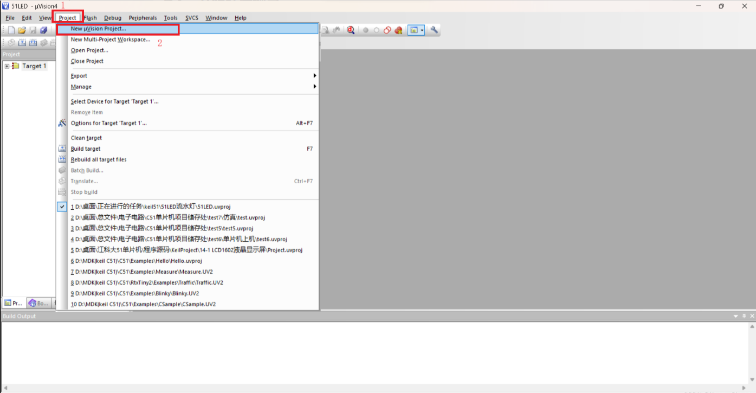The width and height of the screenshot is (756, 393).
Task: Open Build Output panel dropdown arrow
Action: click(x=736, y=316)
